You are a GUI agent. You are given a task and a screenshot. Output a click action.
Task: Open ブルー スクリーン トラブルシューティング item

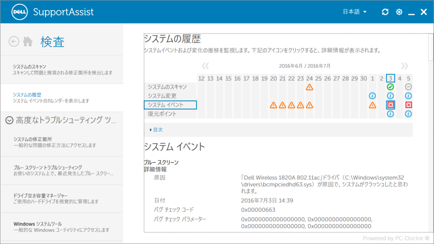click(x=62, y=170)
